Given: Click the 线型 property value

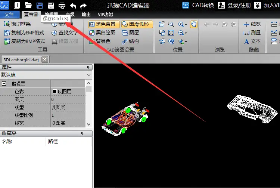Looking at the screenshot, I should 68,107.
